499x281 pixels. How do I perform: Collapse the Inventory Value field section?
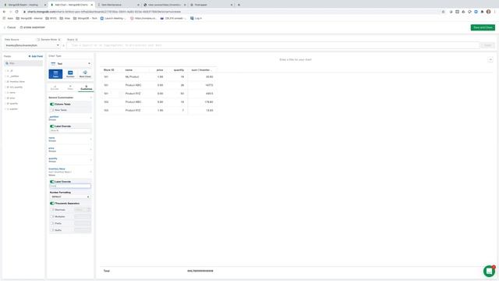(90, 172)
